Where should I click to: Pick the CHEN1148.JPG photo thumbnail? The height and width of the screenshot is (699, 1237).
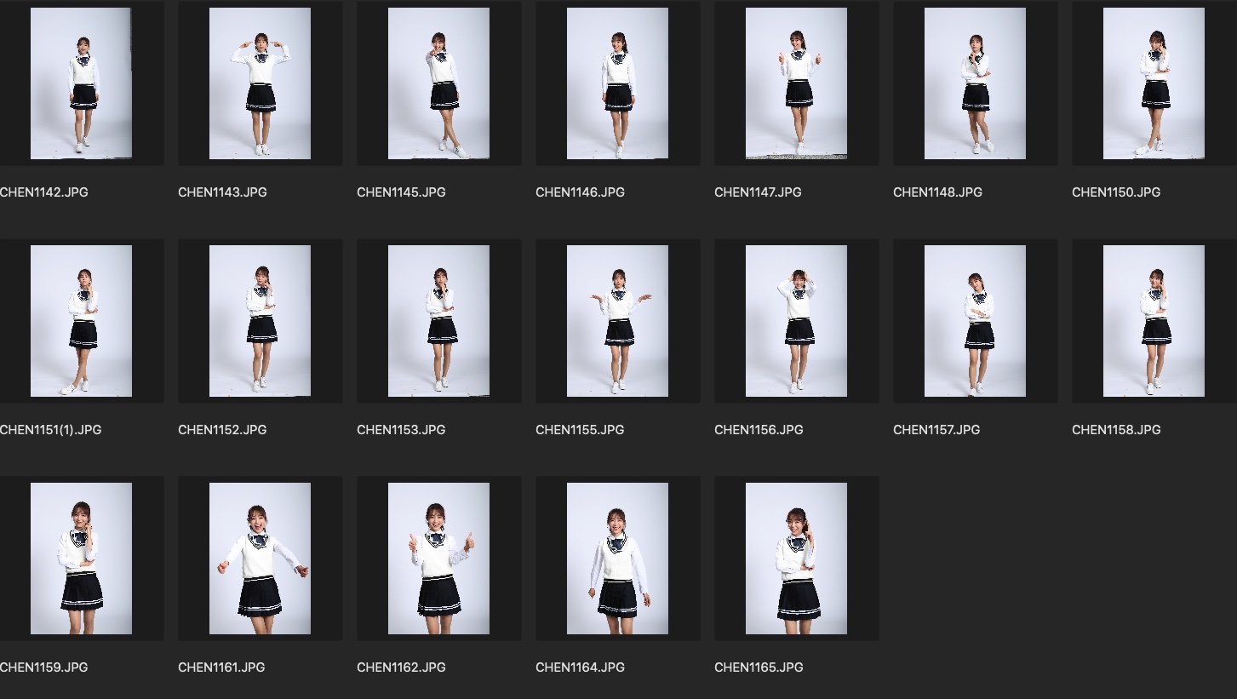point(975,83)
